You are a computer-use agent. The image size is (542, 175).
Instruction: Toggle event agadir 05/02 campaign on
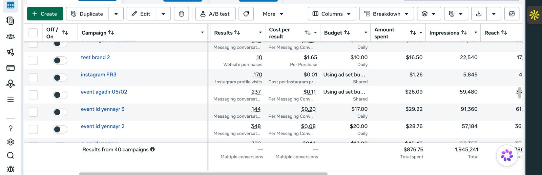point(60,95)
